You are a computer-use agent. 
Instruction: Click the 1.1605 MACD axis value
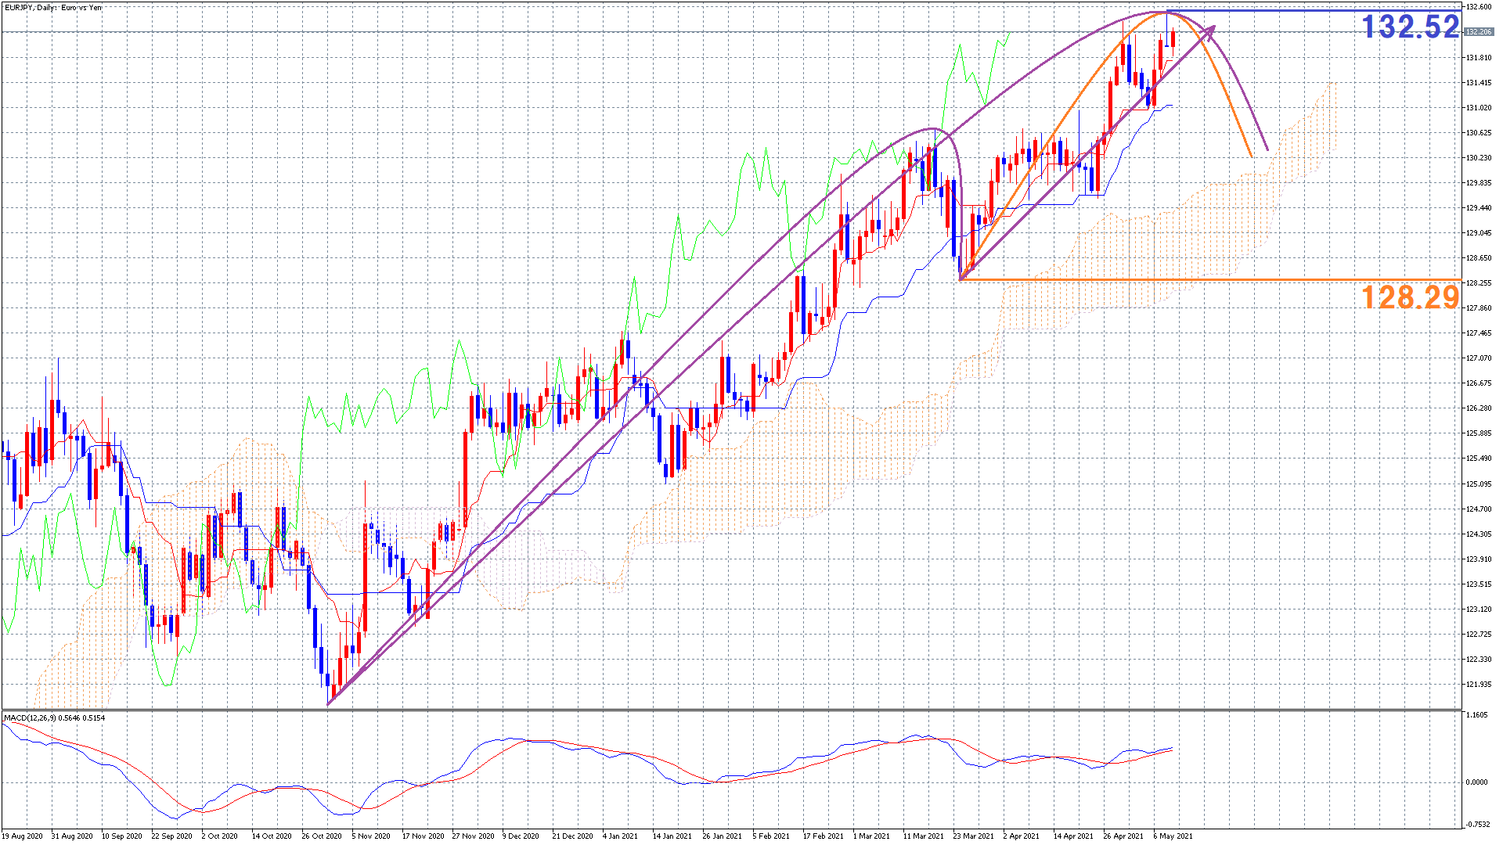pos(1476,715)
